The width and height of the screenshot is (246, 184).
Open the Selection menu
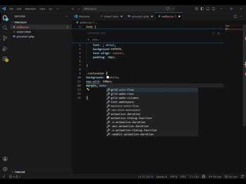click(x=30, y=9)
